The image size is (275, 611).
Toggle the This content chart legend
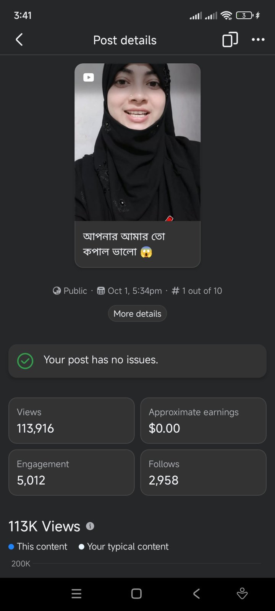click(38, 546)
